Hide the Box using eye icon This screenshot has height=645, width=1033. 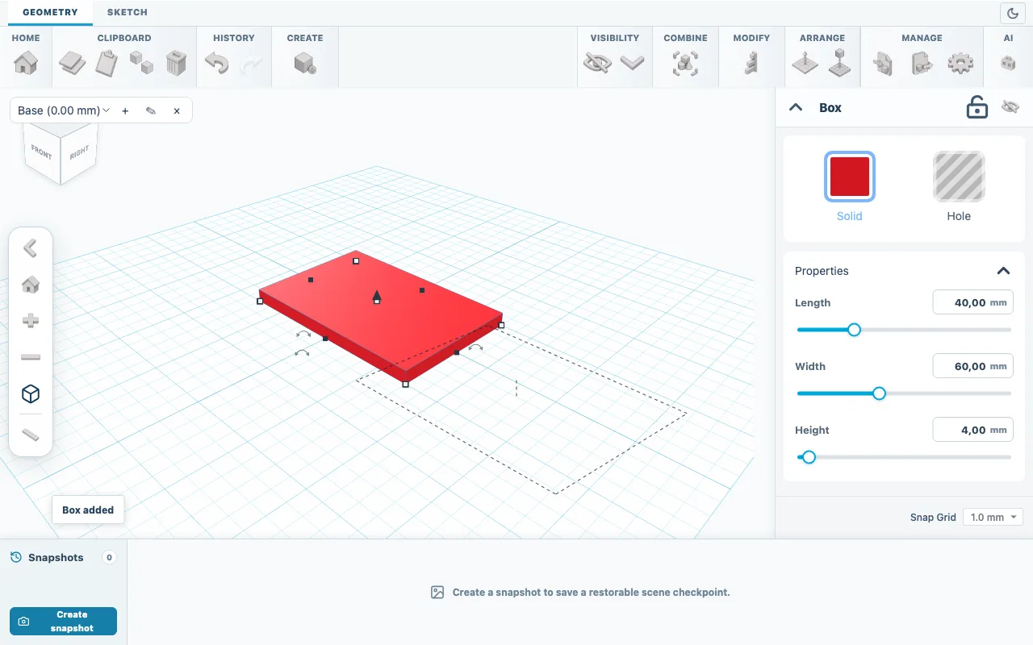[x=1010, y=107]
